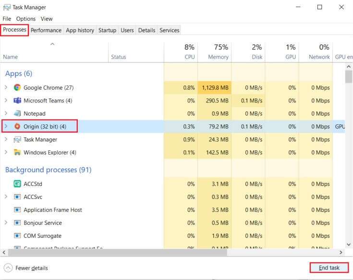The width and height of the screenshot is (353, 280).
Task: Click Task Manager's 0.9% CPU value
Action: tap(189, 140)
